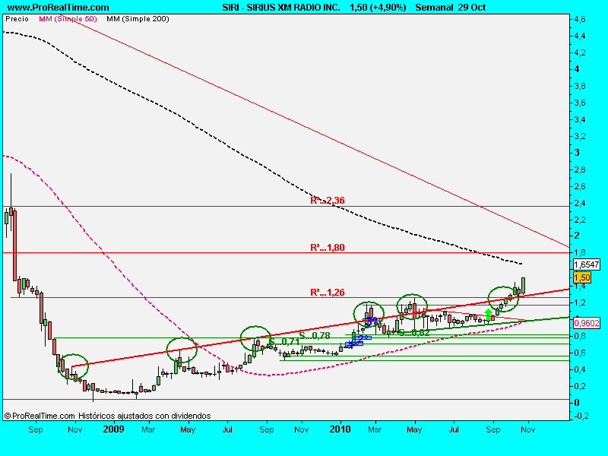Select the Precio legend label
The width and height of the screenshot is (608, 456).
(17, 18)
